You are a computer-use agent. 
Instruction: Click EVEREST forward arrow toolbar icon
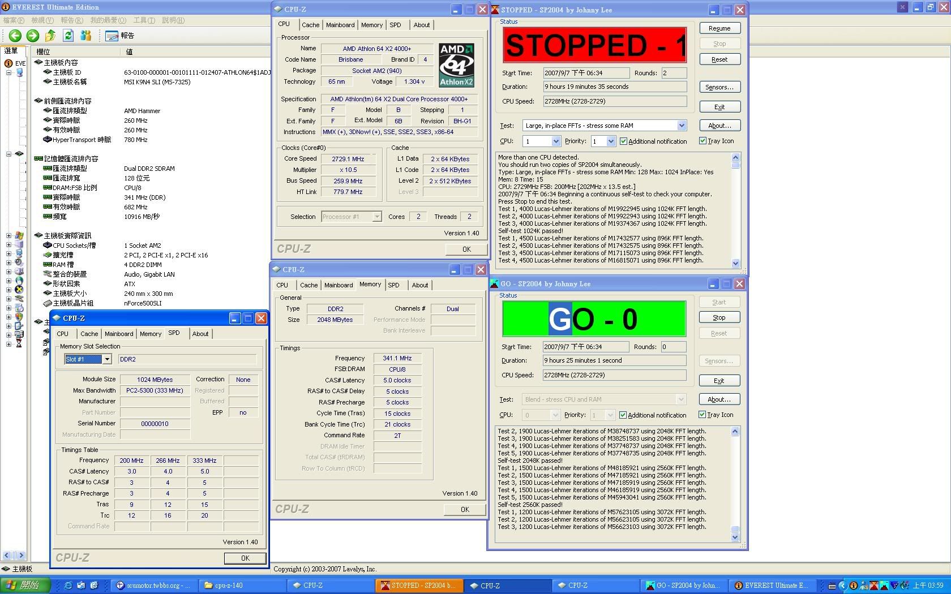[33, 36]
